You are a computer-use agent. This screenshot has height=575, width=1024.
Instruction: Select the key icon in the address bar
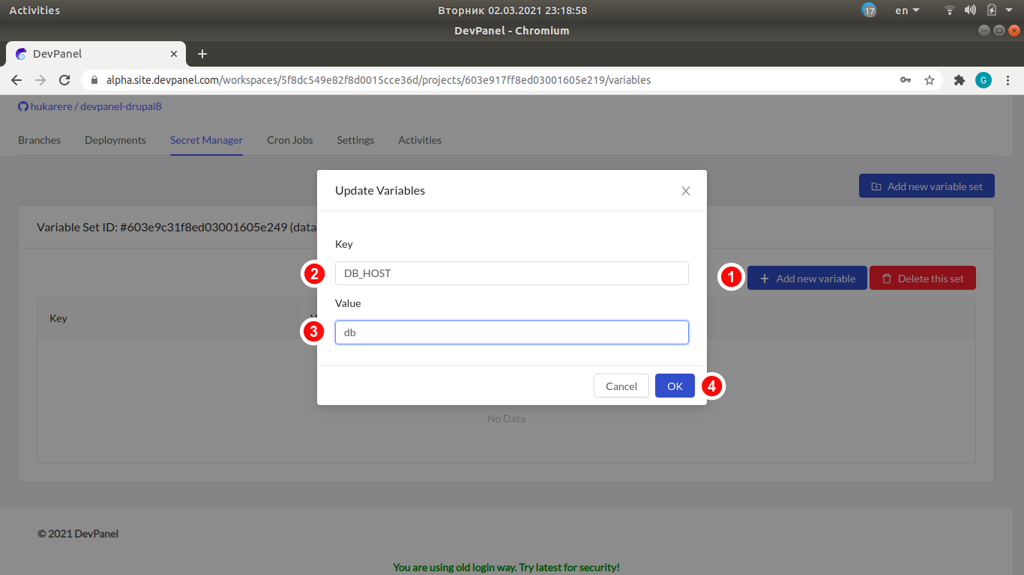coord(906,79)
